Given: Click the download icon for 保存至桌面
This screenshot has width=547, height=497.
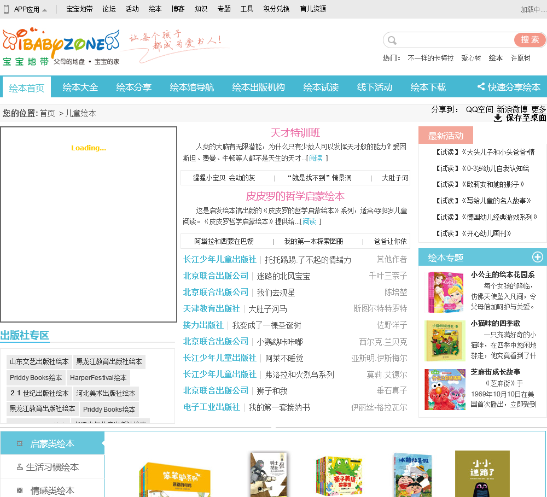Looking at the screenshot, I should (498, 118).
